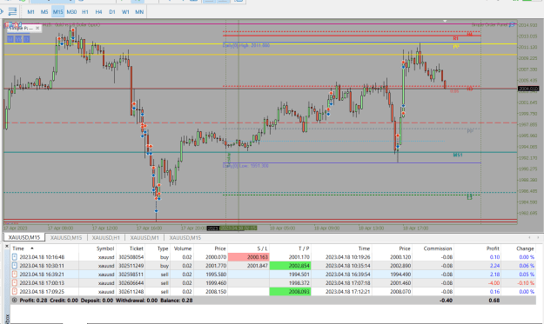Click current price label 2004.010 on scale
544x324 pixels.
click(528, 89)
